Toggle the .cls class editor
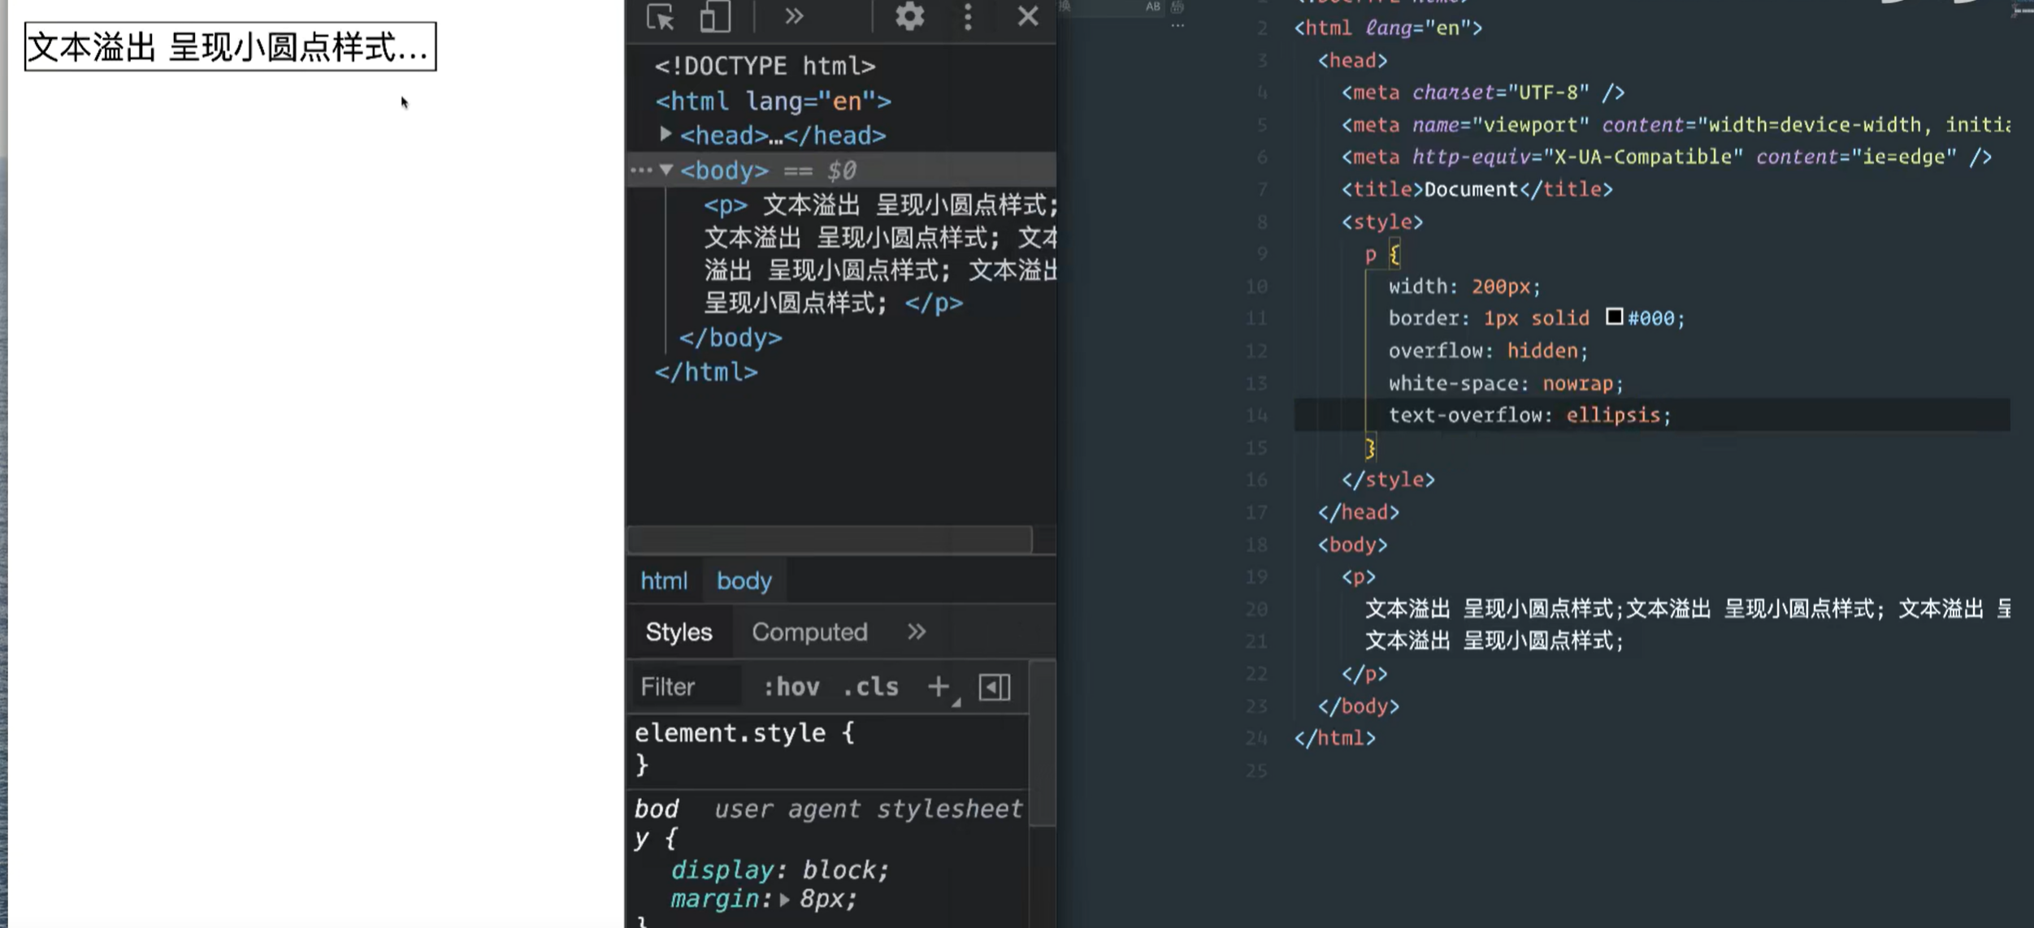The height and width of the screenshot is (928, 2034). click(871, 687)
